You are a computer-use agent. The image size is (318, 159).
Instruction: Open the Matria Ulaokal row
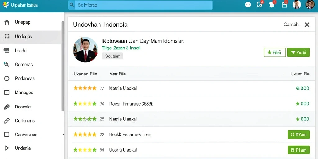coord(191,88)
